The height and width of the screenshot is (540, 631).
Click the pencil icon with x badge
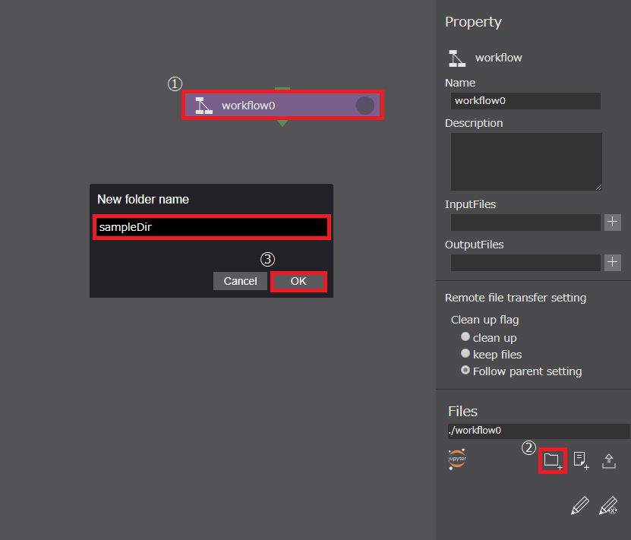pos(608,506)
